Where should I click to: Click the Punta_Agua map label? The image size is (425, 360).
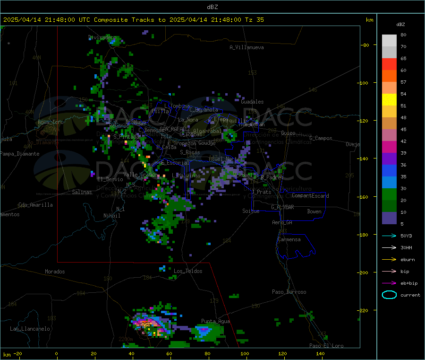(x=215, y=321)
